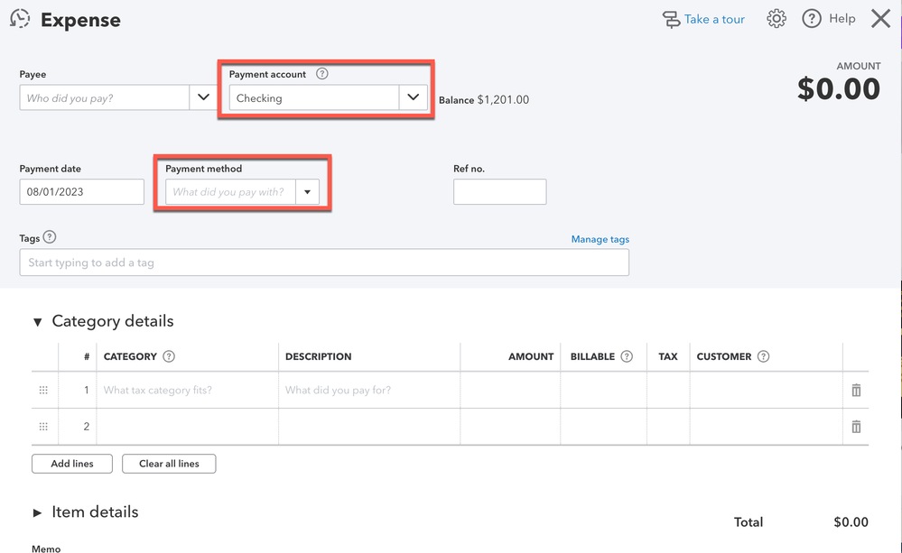Click the Tags help icon
Viewport: 902px width, 553px height.
pyautogui.click(x=50, y=237)
